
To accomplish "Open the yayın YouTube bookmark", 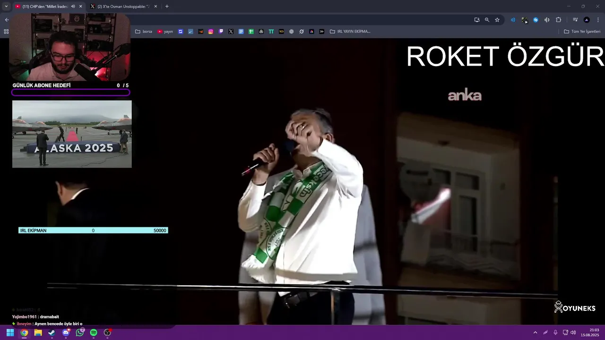I will 165,32.
